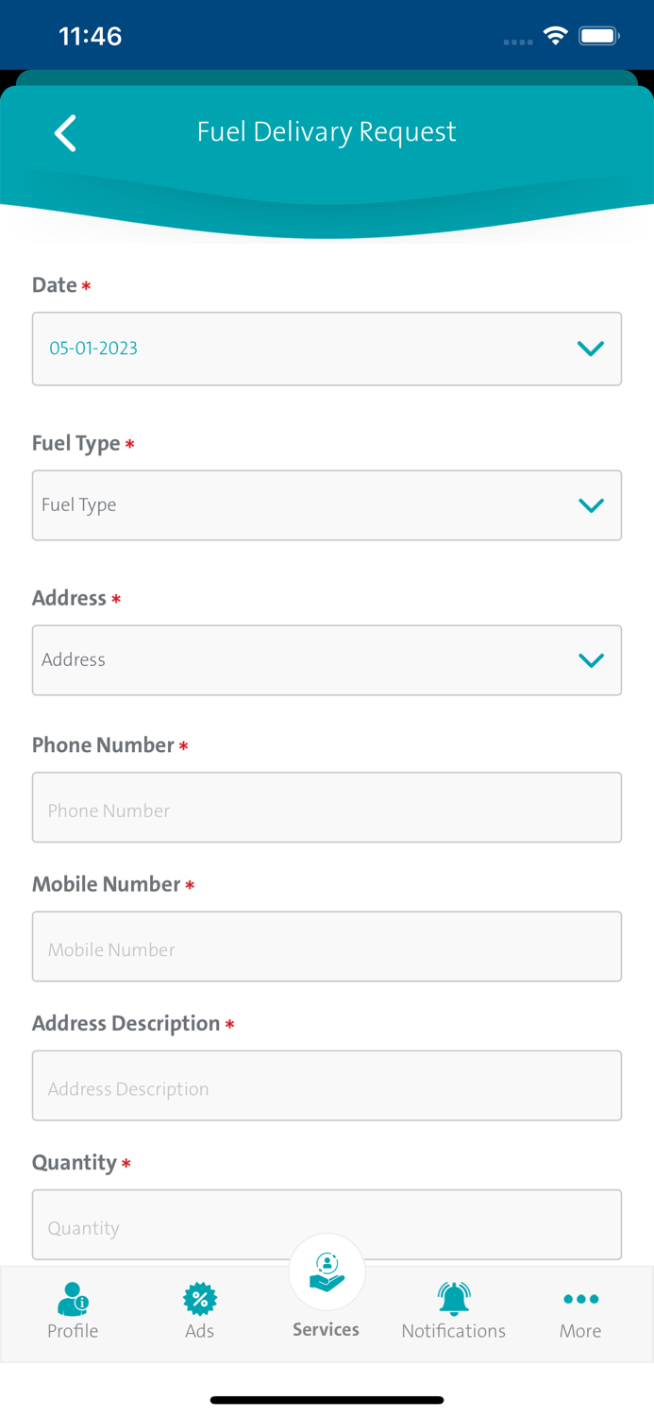Screen dimensions: 654x1417
Task: Tap the battery status icon
Action: [x=599, y=36]
